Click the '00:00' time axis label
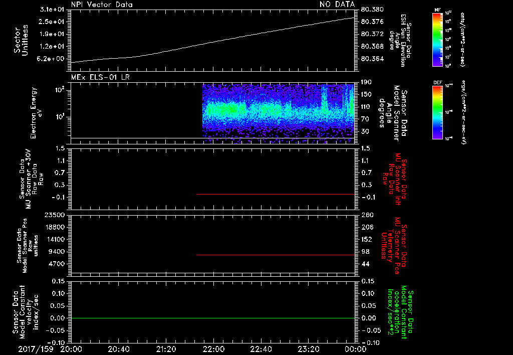This screenshot has height=355, width=513. pos(356,349)
